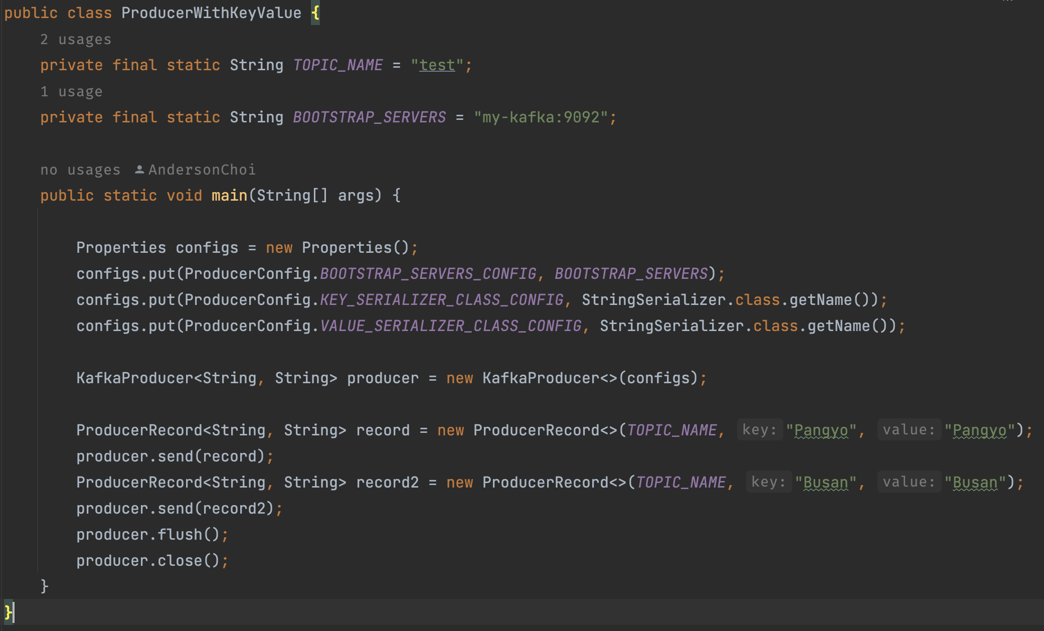1044x631 pixels.
Task: Click the highlighted opening brace after ProducerWithKeyValue
Action: point(315,13)
